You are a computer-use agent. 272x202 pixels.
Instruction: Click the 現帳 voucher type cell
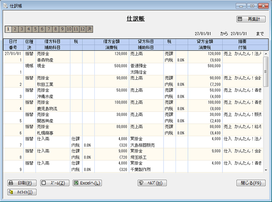(29, 66)
